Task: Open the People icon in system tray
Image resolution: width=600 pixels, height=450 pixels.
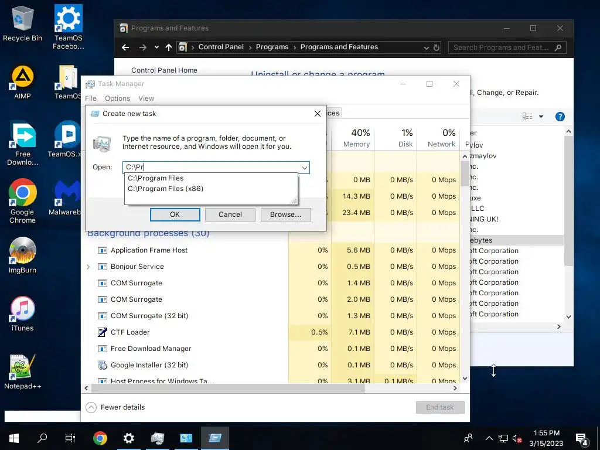Action: tap(468, 438)
